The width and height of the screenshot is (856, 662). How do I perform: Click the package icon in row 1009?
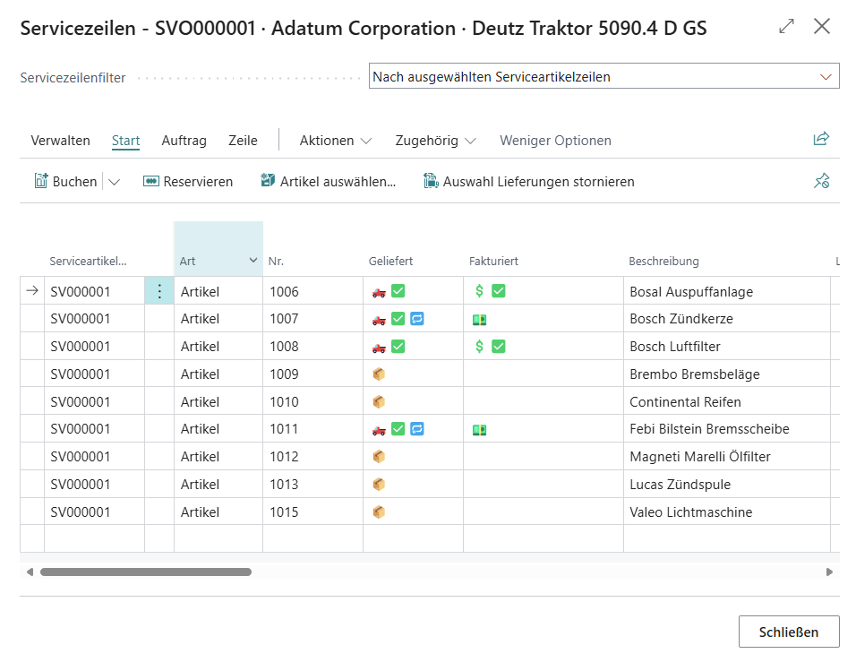pos(379,374)
